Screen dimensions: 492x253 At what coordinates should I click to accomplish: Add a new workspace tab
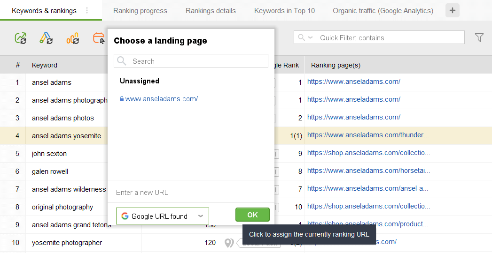pos(452,11)
